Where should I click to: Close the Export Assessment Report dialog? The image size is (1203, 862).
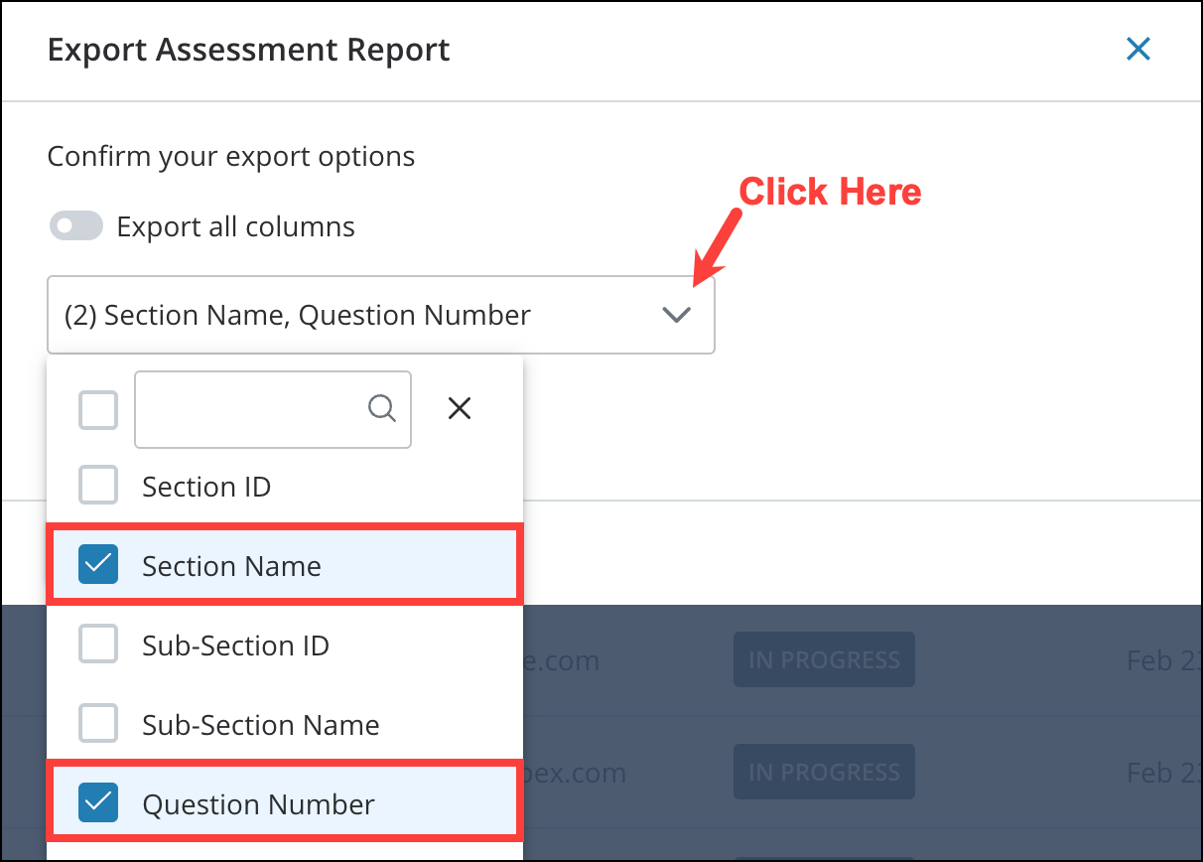click(x=1138, y=49)
